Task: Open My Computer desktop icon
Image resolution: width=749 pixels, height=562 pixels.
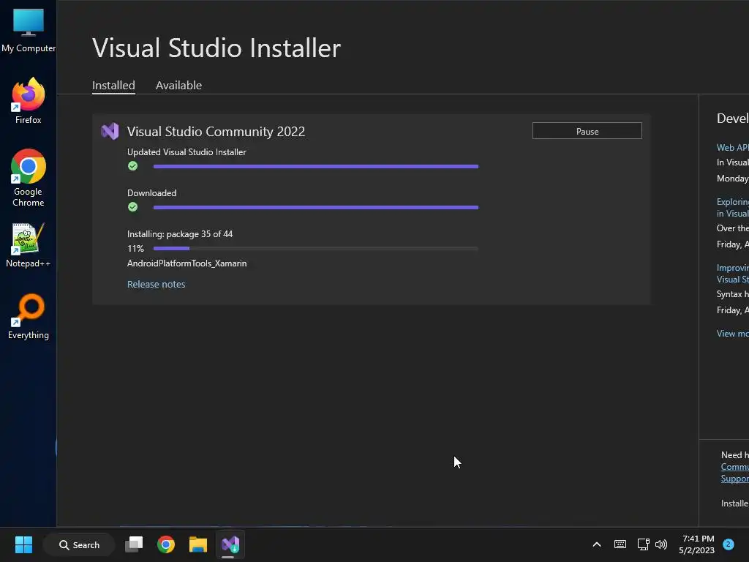Action: coord(29,29)
